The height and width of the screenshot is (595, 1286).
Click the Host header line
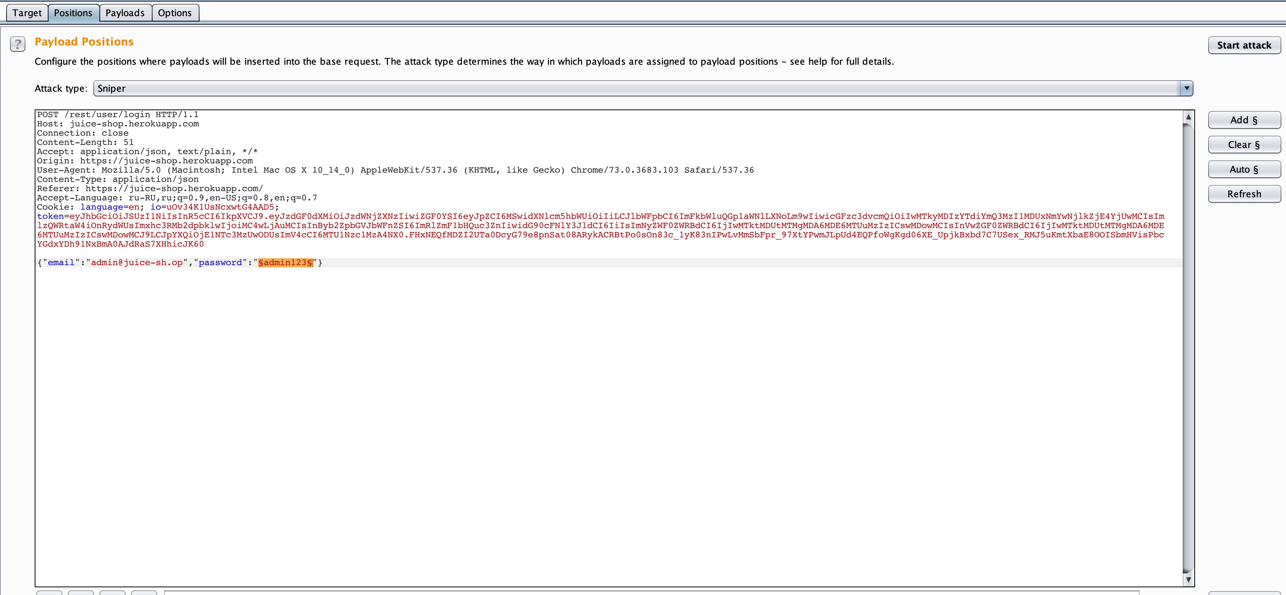pyautogui.click(x=118, y=124)
